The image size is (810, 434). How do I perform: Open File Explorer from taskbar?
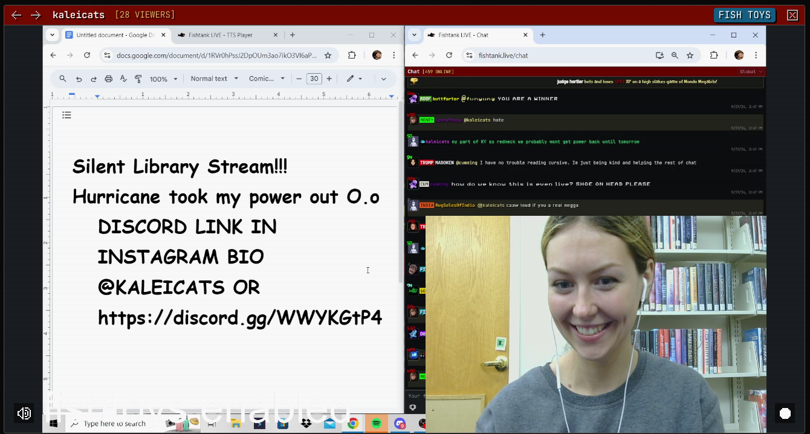tap(236, 424)
